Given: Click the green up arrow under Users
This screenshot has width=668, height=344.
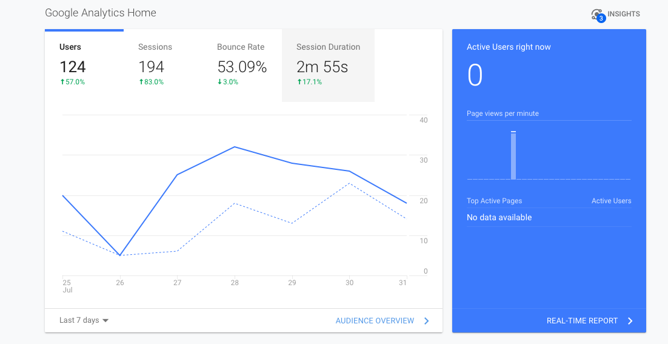Looking at the screenshot, I should coord(62,82).
